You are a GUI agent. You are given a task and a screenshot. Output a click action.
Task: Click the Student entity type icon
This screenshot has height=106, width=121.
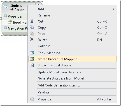[6, 6]
